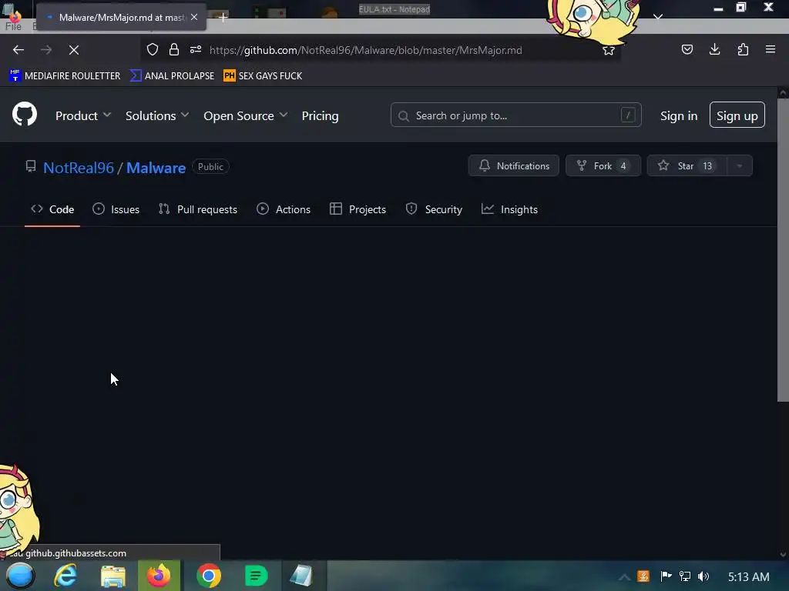This screenshot has width=789, height=591.
Task: Open site permissions icon in address bar
Action: click(196, 49)
